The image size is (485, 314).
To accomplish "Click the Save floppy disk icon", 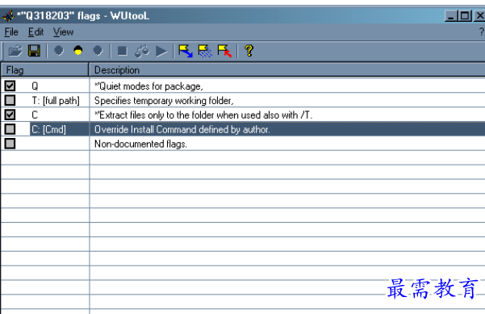I will point(34,51).
